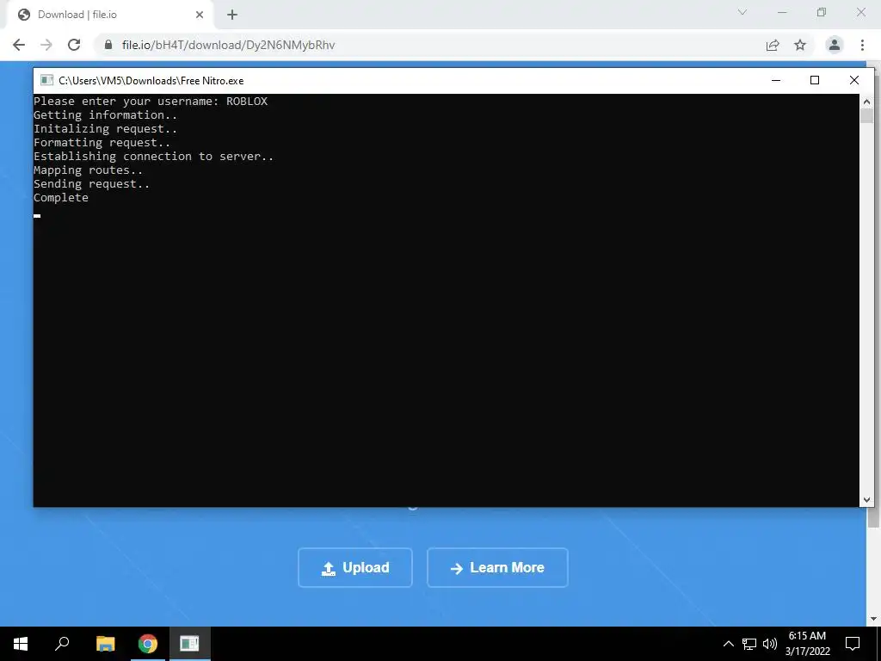Reload the file.io page
The image size is (881, 661).
pos(74,45)
